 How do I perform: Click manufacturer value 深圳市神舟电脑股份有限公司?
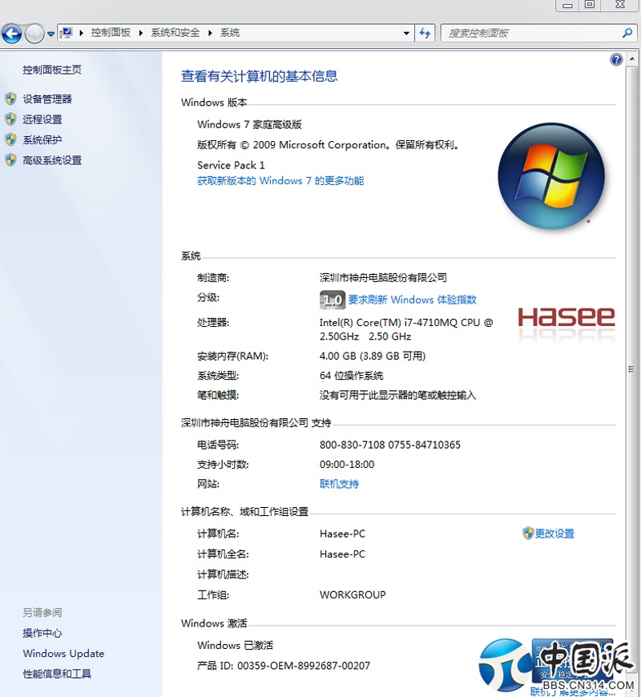tap(383, 278)
